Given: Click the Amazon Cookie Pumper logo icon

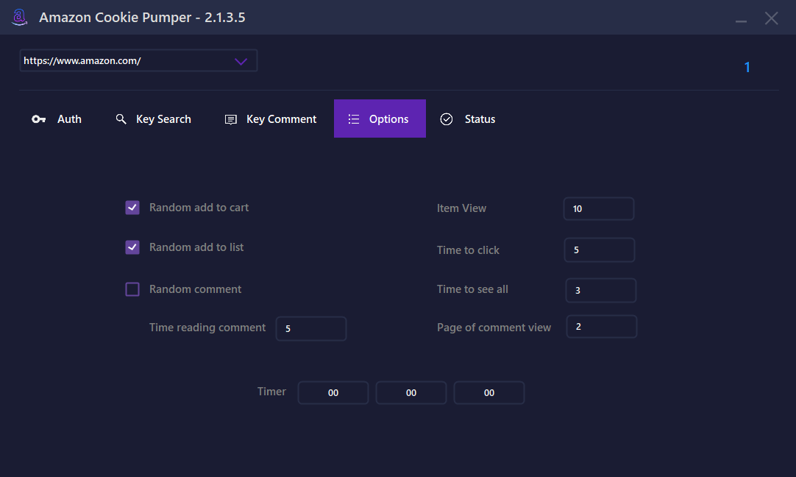Looking at the screenshot, I should pyautogui.click(x=19, y=17).
